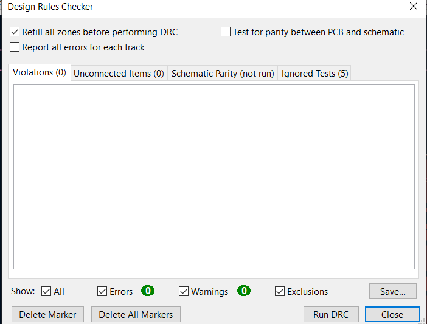
Task: Enable Report all errors for each track
Action: pos(15,47)
